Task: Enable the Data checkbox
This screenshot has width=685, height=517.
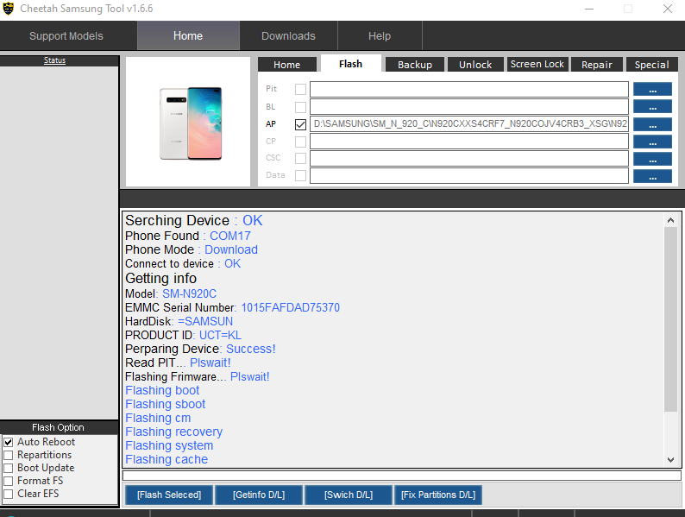Action: [x=300, y=175]
